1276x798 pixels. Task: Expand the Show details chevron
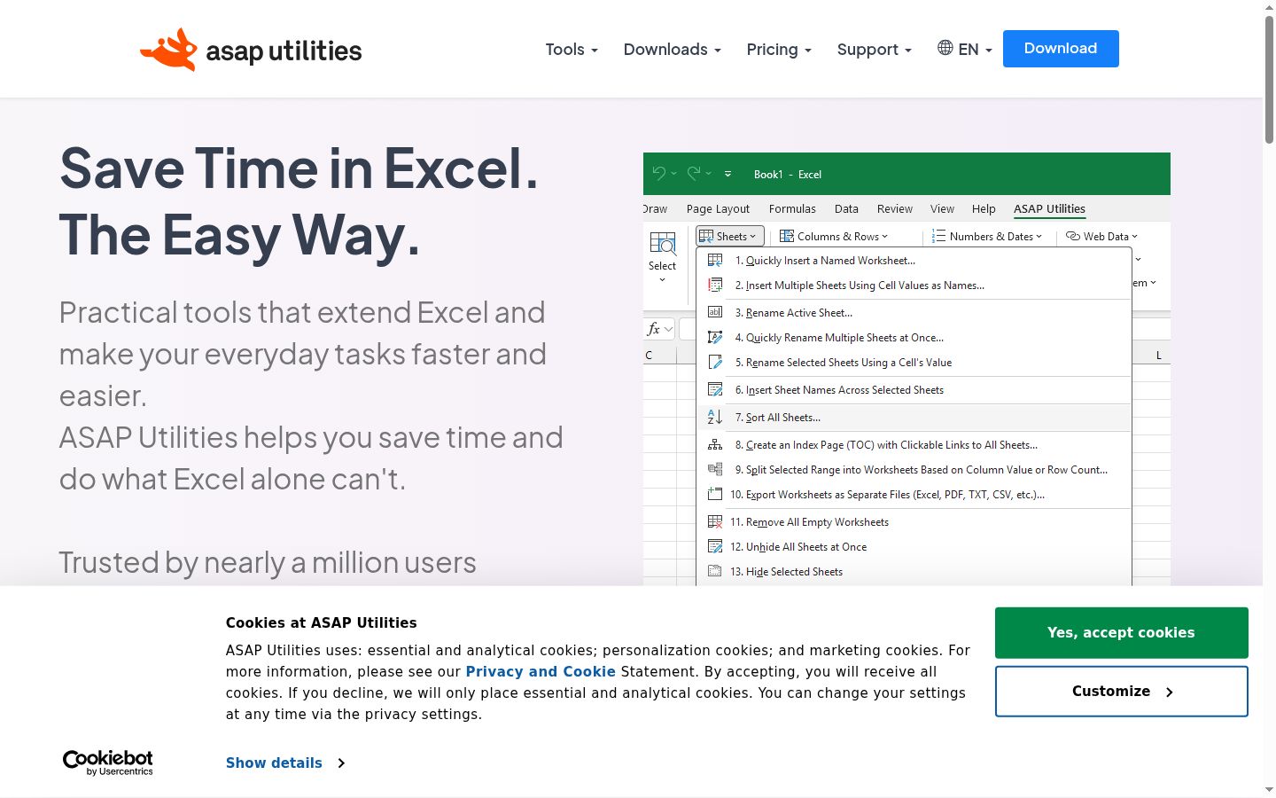341,763
